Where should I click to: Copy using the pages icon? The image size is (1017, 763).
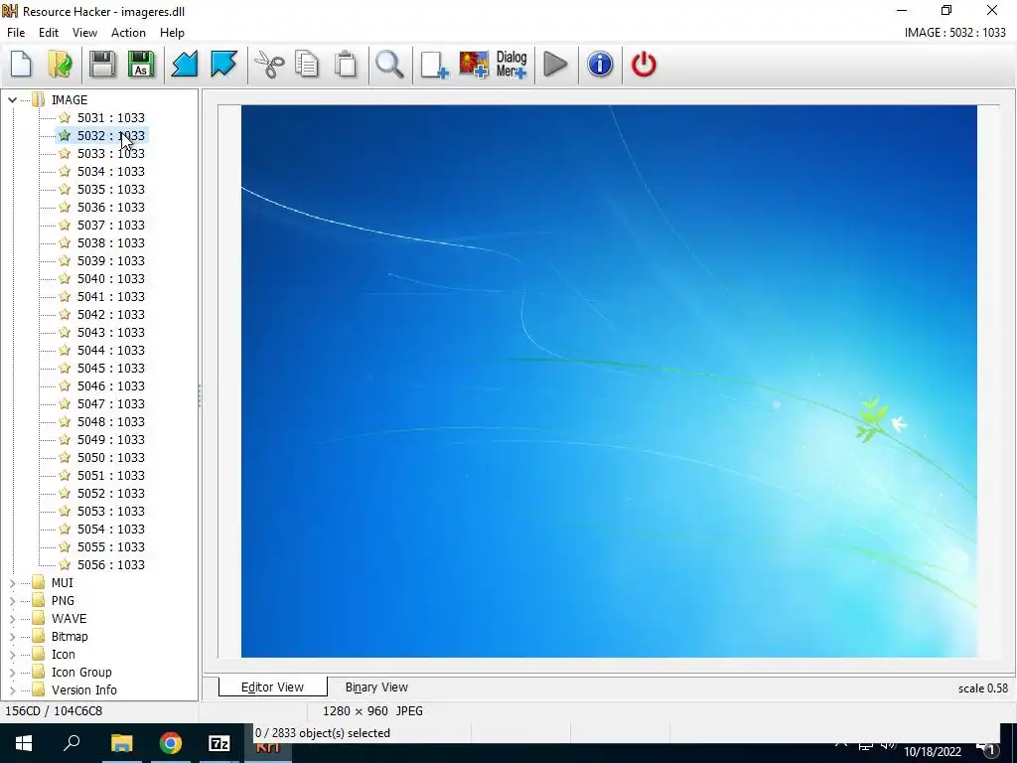pos(307,65)
